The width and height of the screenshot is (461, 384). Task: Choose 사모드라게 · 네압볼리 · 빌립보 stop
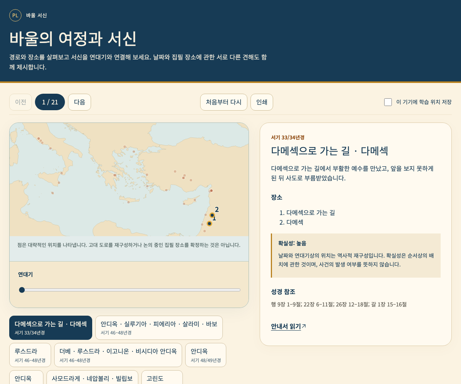click(x=92, y=377)
